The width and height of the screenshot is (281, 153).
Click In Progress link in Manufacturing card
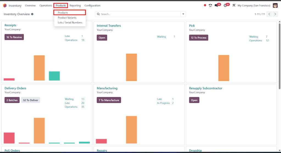click(163, 103)
